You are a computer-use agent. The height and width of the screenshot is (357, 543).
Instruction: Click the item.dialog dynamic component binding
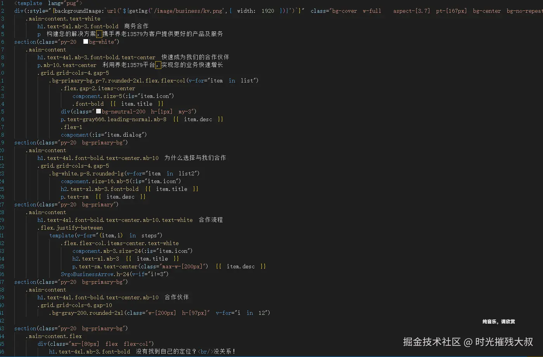point(124,134)
